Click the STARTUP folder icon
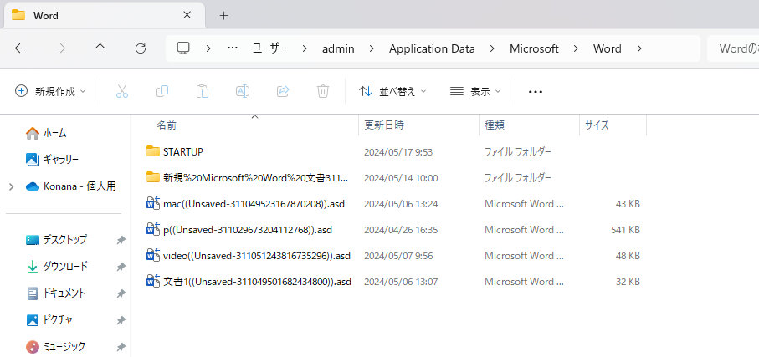 153,151
